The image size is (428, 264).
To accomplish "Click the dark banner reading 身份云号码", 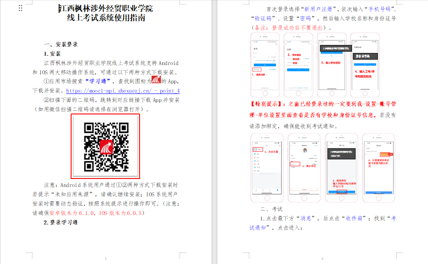I will [365, 56].
